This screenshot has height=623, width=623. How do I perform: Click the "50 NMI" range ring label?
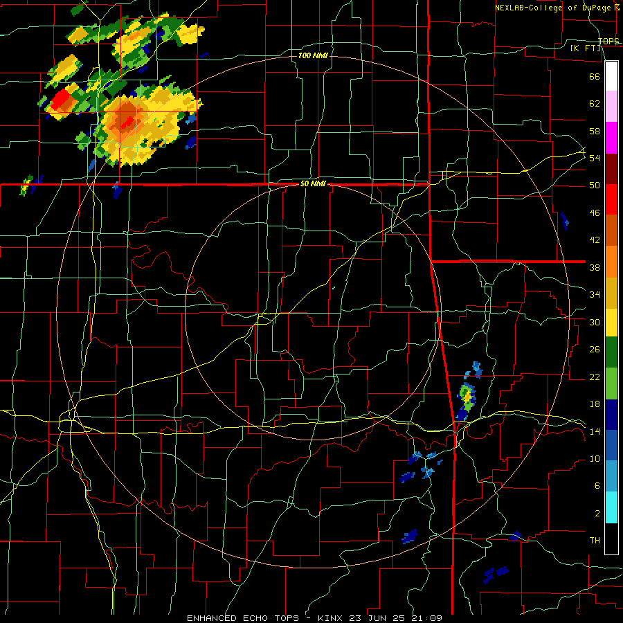click(x=313, y=183)
